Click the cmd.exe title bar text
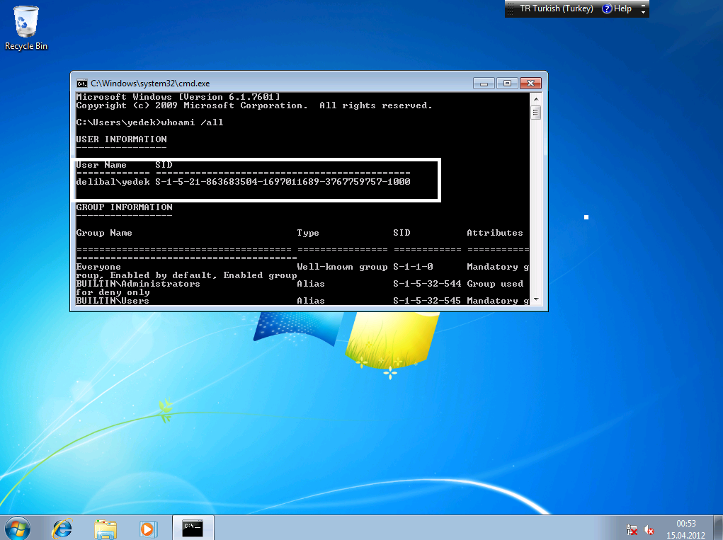This screenshot has height=540, width=723. [150, 83]
